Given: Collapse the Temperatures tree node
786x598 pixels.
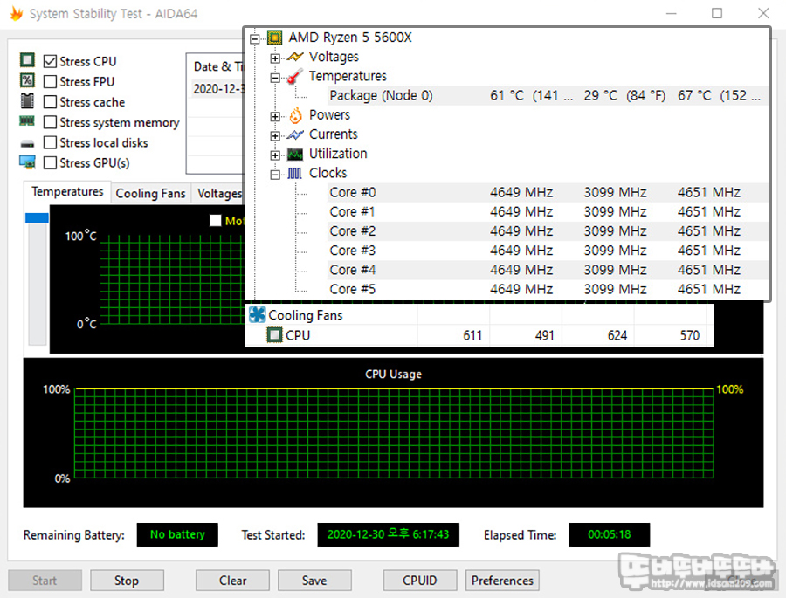Looking at the screenshot, I should tap(275, 78).
